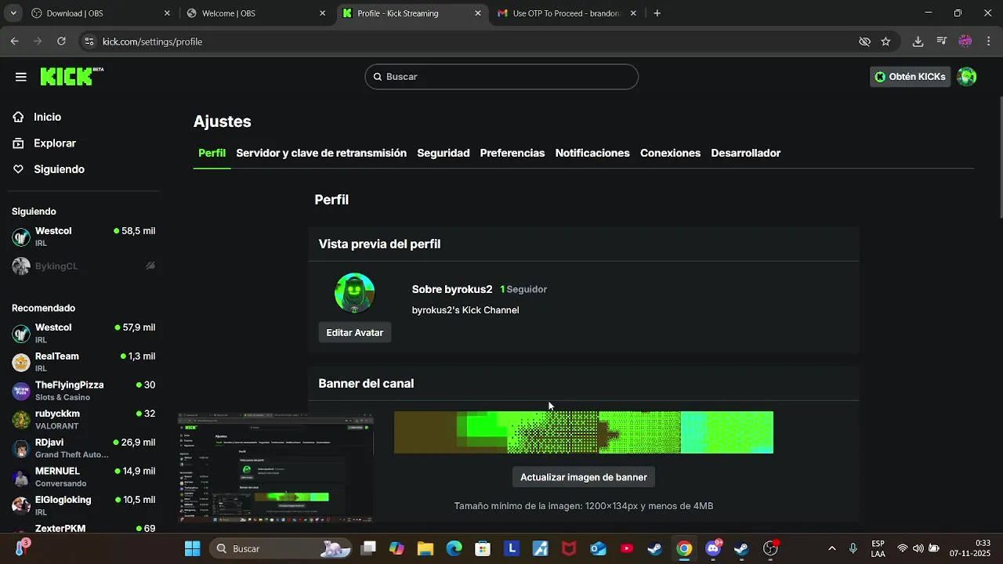Screen dimensions: 1003x564
Task: Reload the page with browser refresh icon
Action: (61, 42)
